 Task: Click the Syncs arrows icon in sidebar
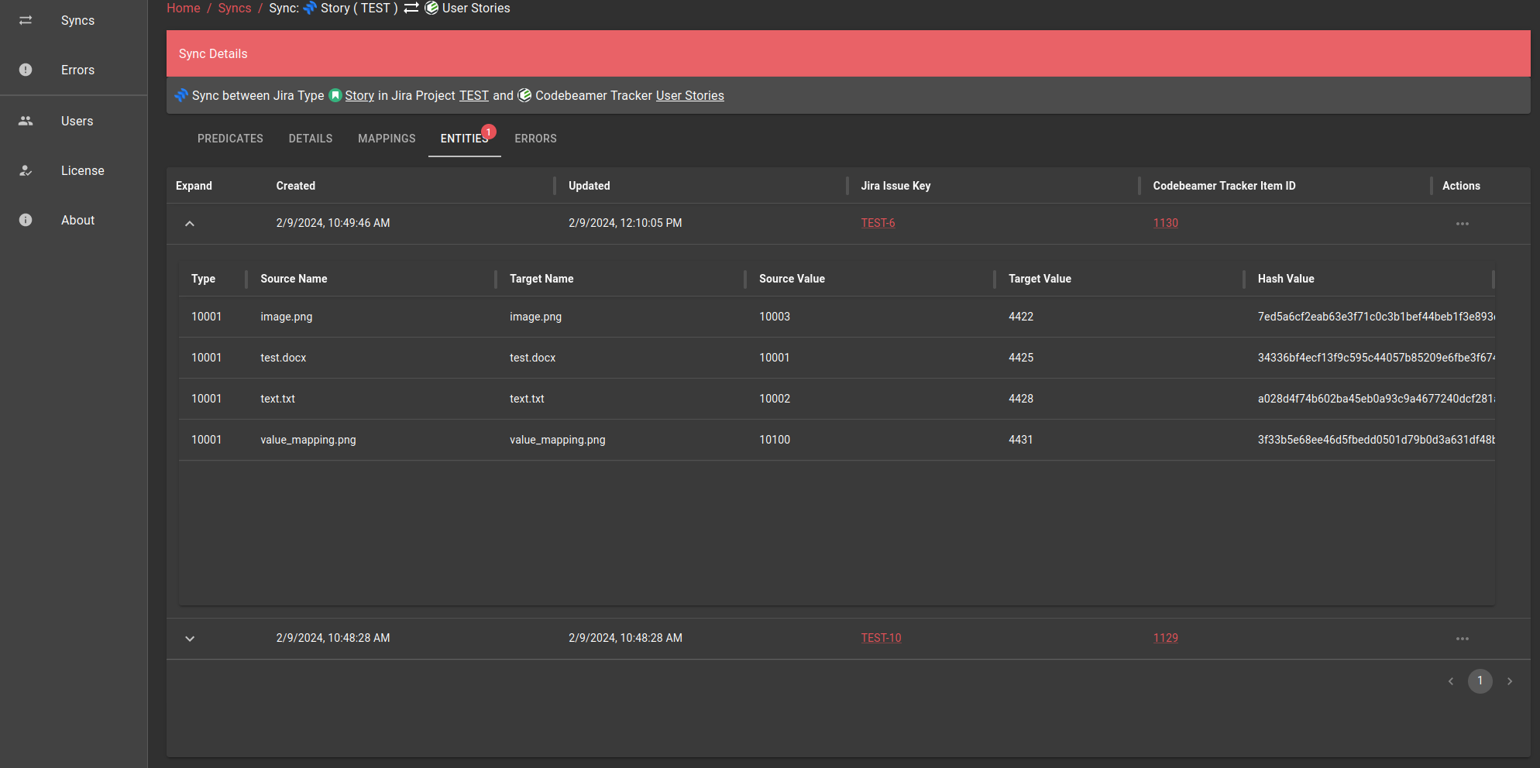(26, 20)
